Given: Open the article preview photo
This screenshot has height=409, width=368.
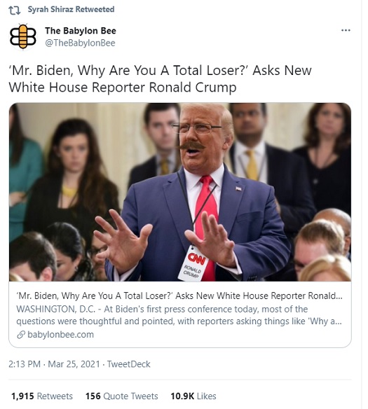Looking at the screenshot, I should tap(180, 192).
